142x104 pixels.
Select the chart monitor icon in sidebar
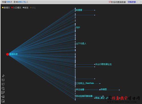tap(3, 84)
